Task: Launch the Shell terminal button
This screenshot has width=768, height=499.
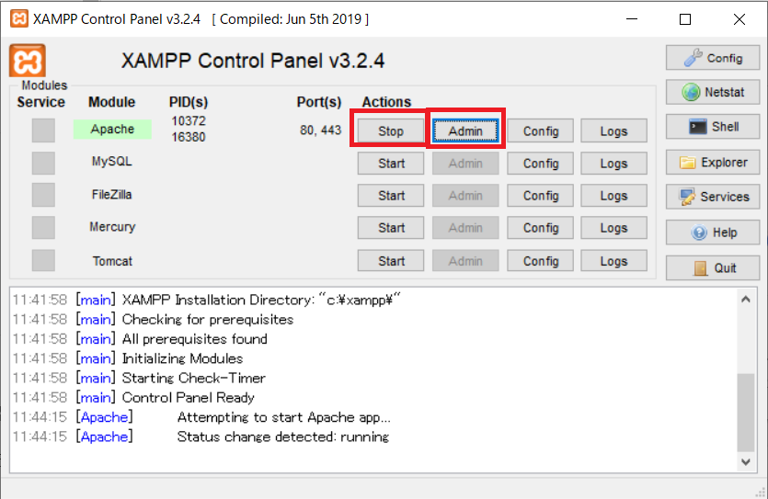Action: (713, 127)
